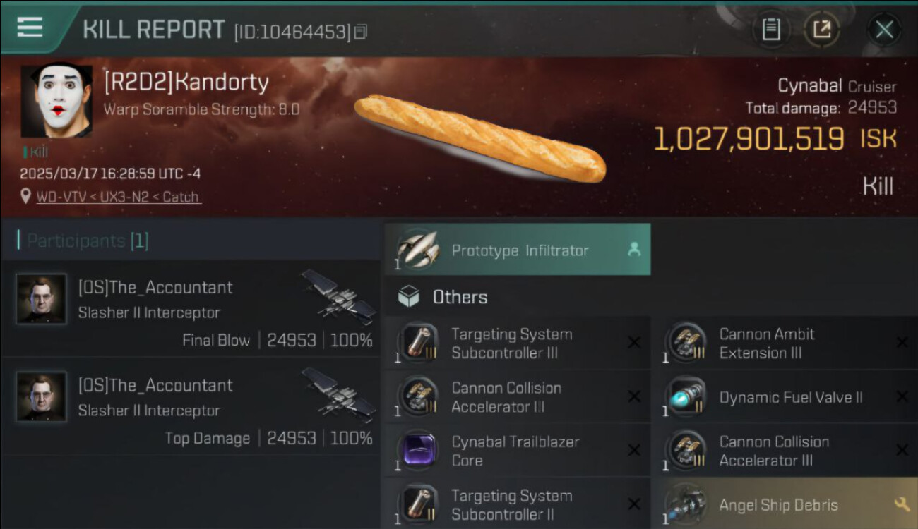Open the hamburger menu icon
918x529 pixels.
pyautogui.click(x=30, y=28)
